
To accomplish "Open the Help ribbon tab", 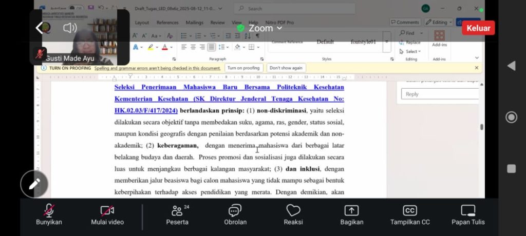I will tap(253, 23).
